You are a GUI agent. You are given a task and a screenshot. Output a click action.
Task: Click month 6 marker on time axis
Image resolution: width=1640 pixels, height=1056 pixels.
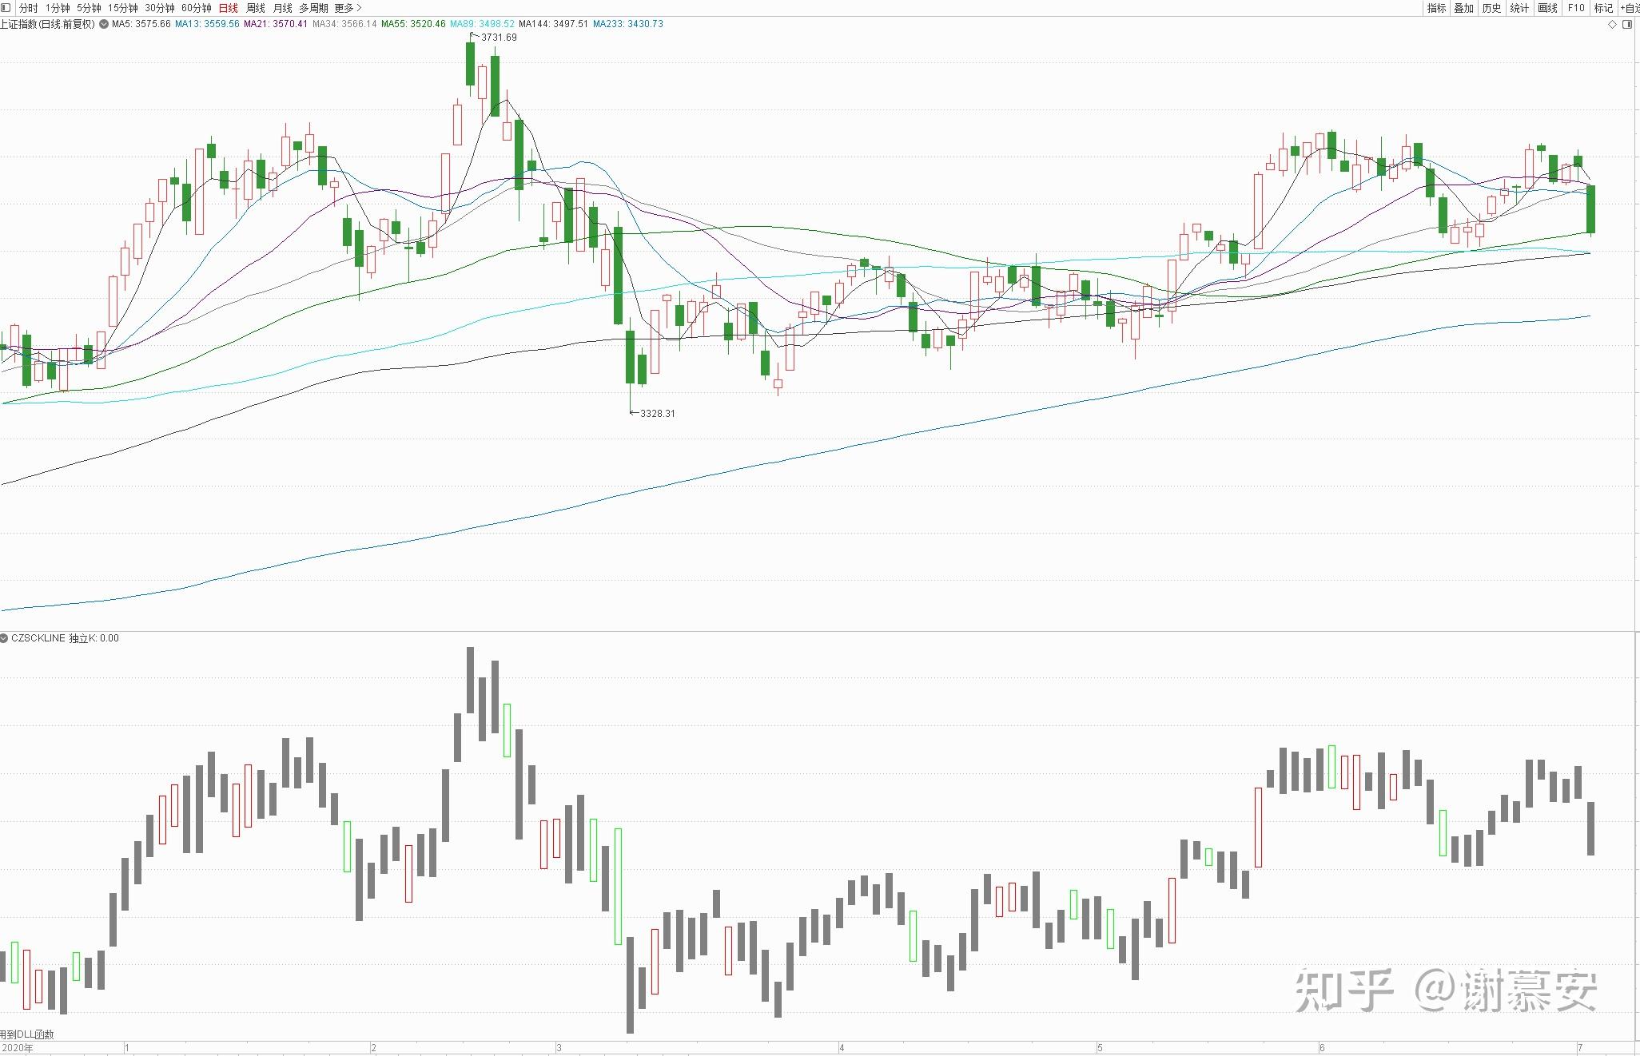1322,1048
